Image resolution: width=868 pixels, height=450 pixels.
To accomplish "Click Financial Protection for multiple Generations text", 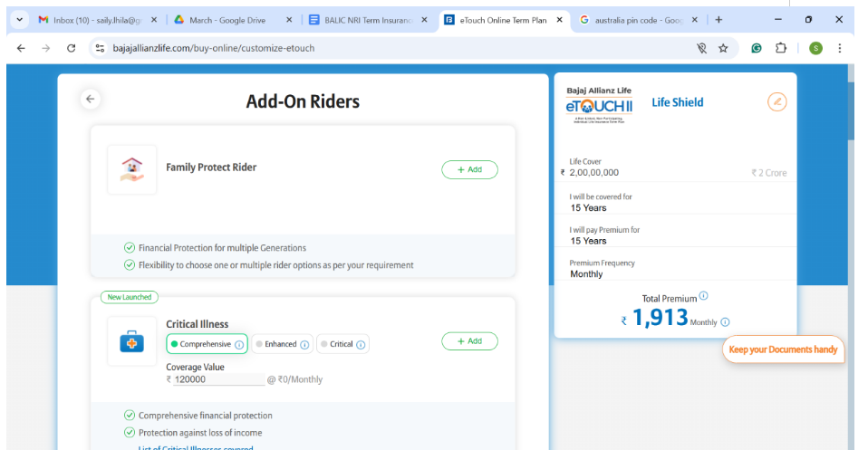I will click(x=222, y=248).
